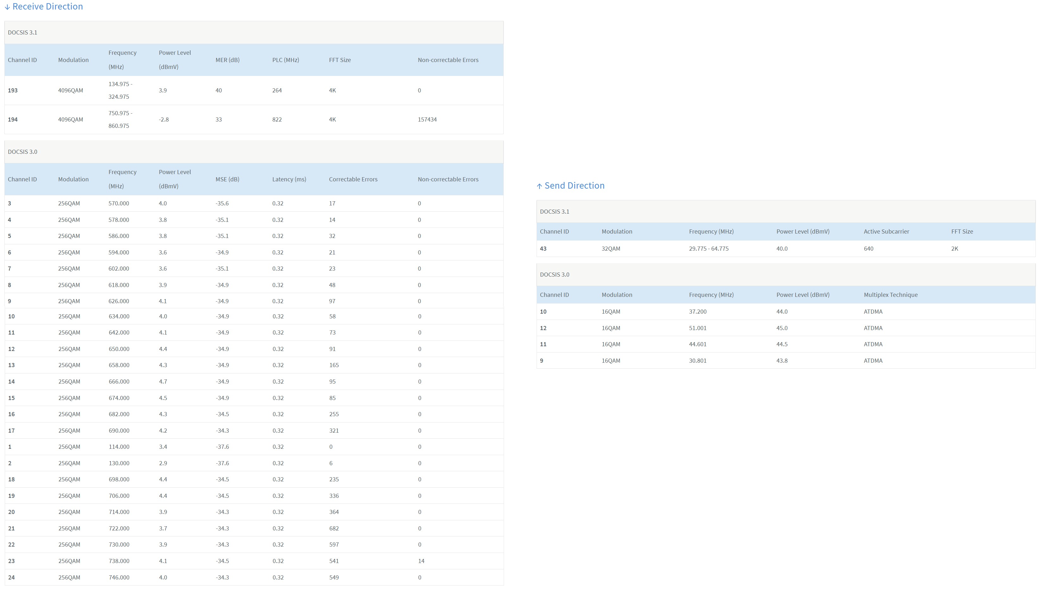Click the receive DOCSIS 3.1 section header
This screenshot has width=1038, height=601.
tap(22, 33)
